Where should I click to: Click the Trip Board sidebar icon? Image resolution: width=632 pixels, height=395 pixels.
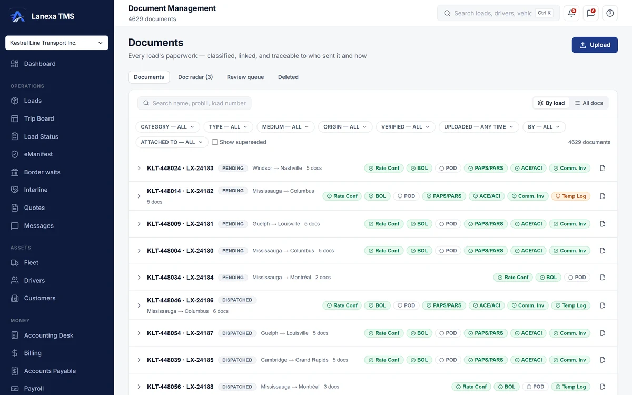[15, 118]
